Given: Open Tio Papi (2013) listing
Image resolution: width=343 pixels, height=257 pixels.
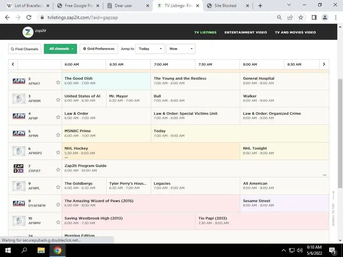Looking at the screenshot, I should [262, 221].
